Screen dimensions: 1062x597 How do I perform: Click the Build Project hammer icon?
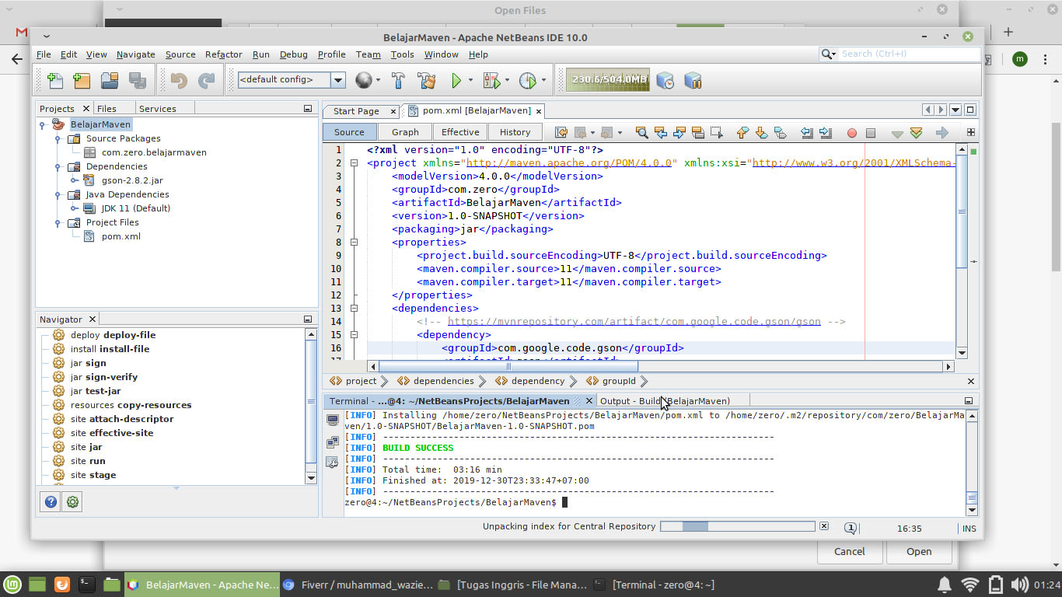(x=398, y=80)
